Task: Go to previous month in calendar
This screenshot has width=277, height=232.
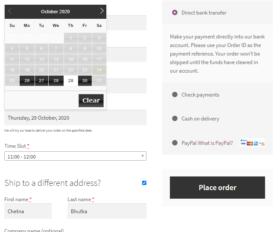Action: click(10, 11)
